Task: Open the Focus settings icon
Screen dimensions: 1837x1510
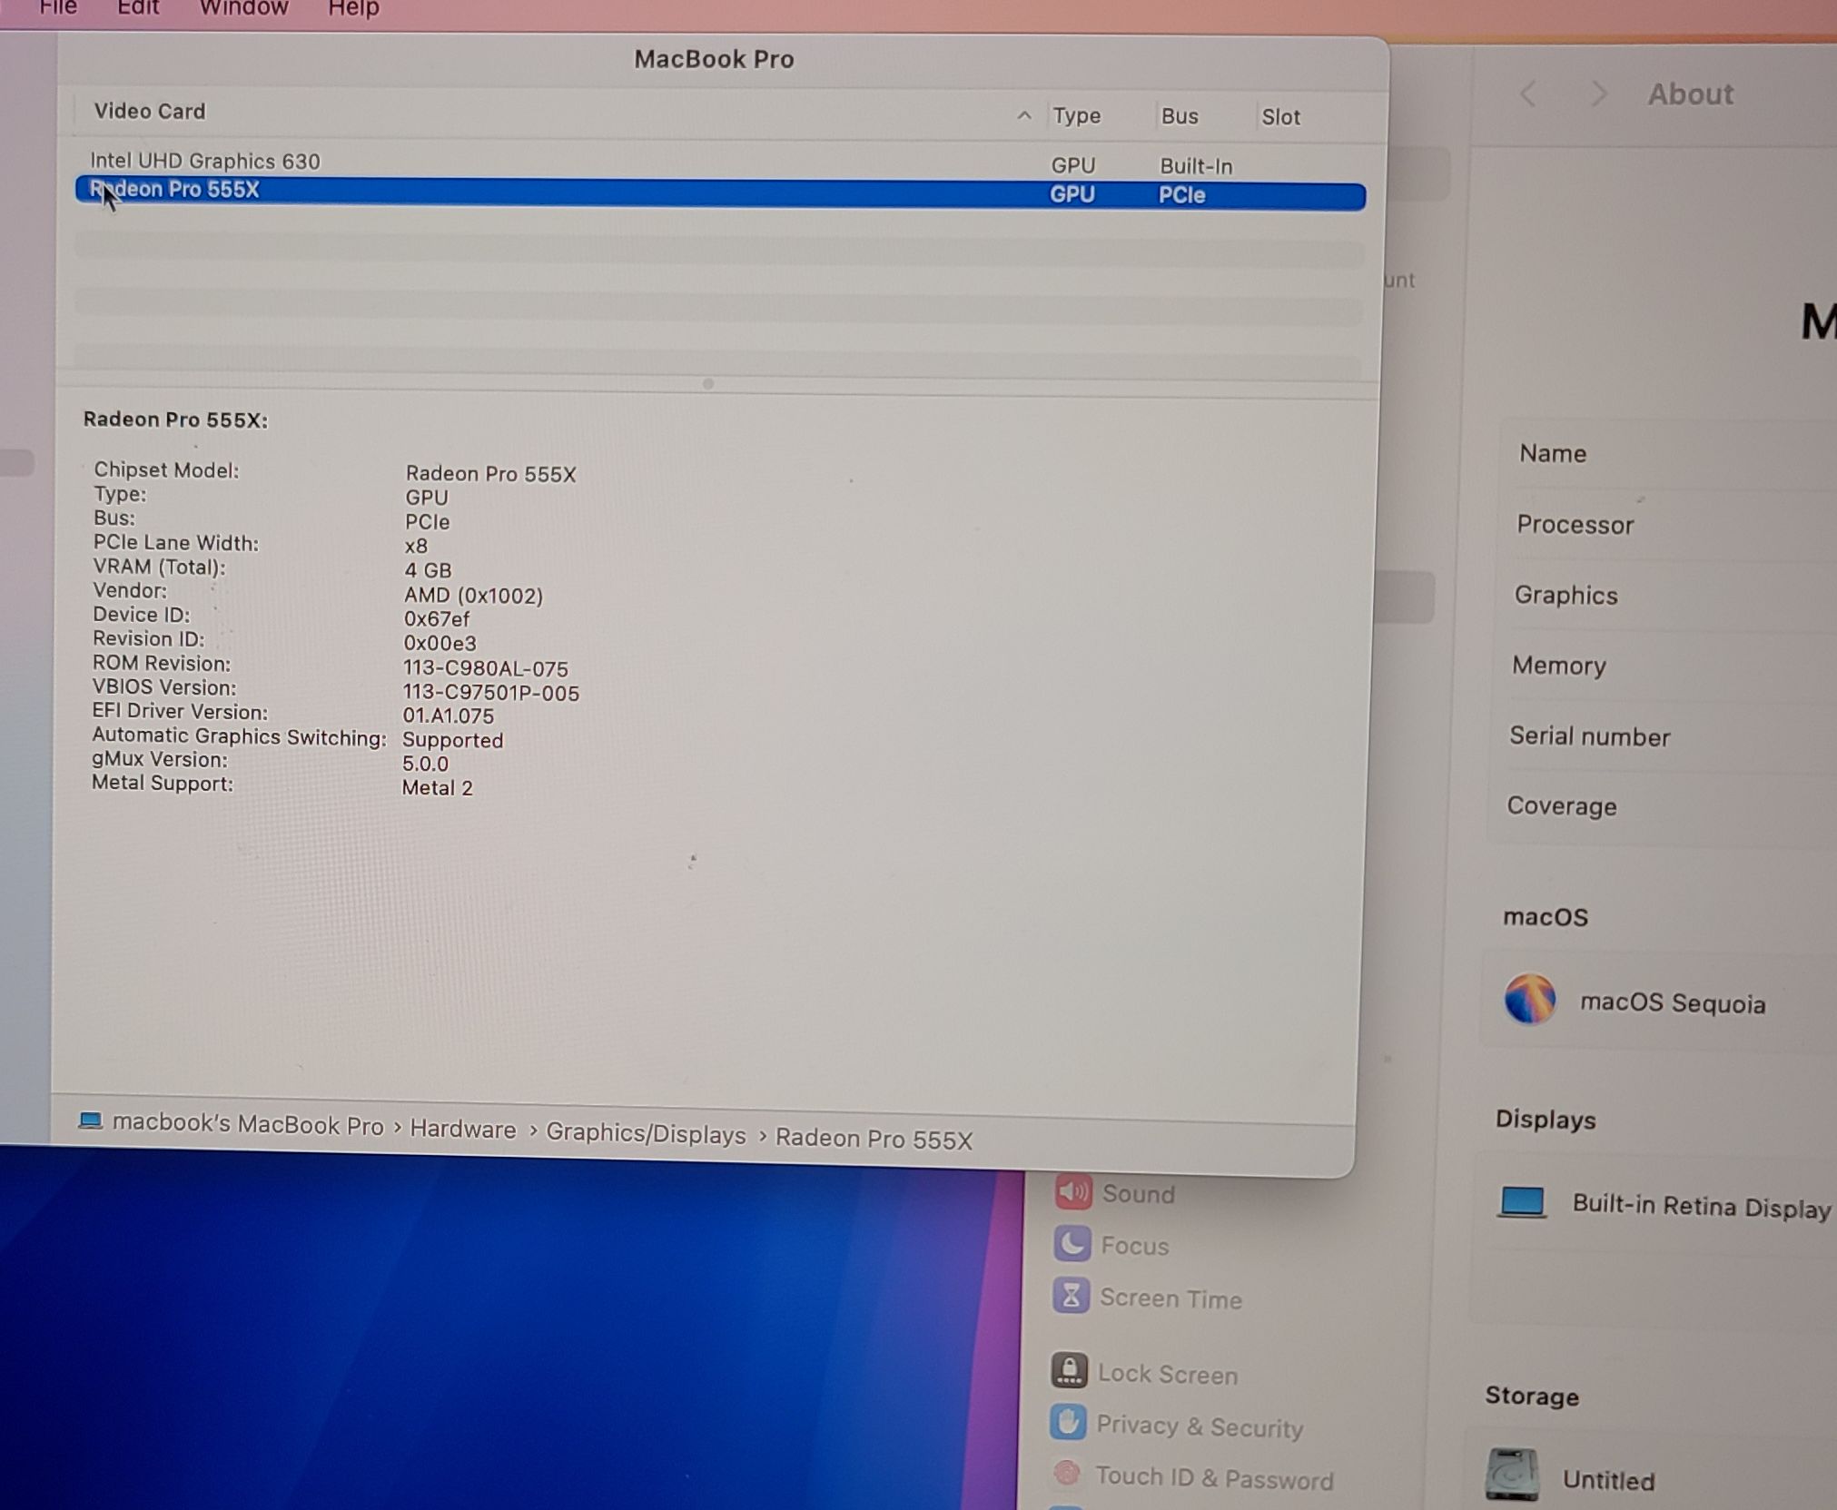Action: [x=1072, y=1243]
